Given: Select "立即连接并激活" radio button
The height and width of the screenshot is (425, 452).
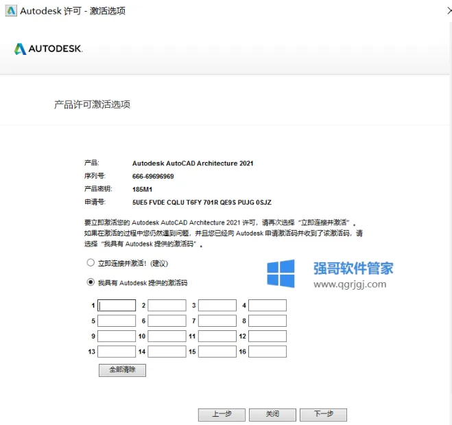Looking at the screenshot, I should (x=91, y=262).
